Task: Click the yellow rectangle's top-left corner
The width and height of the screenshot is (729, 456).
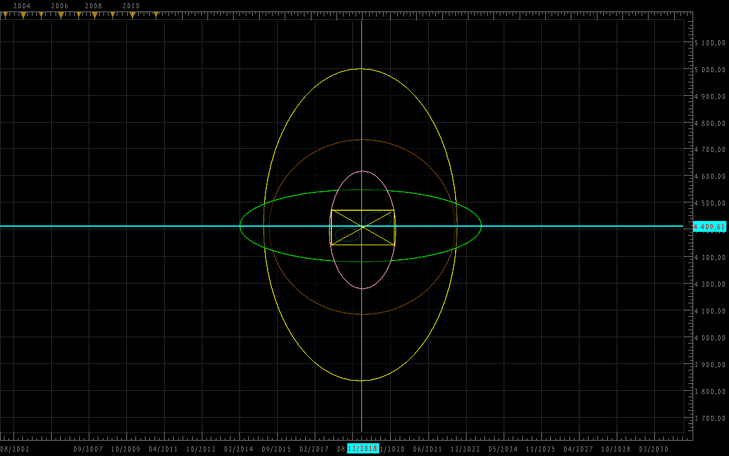Action: point(331,210)
